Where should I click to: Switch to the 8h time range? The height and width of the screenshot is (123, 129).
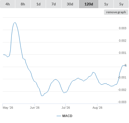(x=23, y=4)
